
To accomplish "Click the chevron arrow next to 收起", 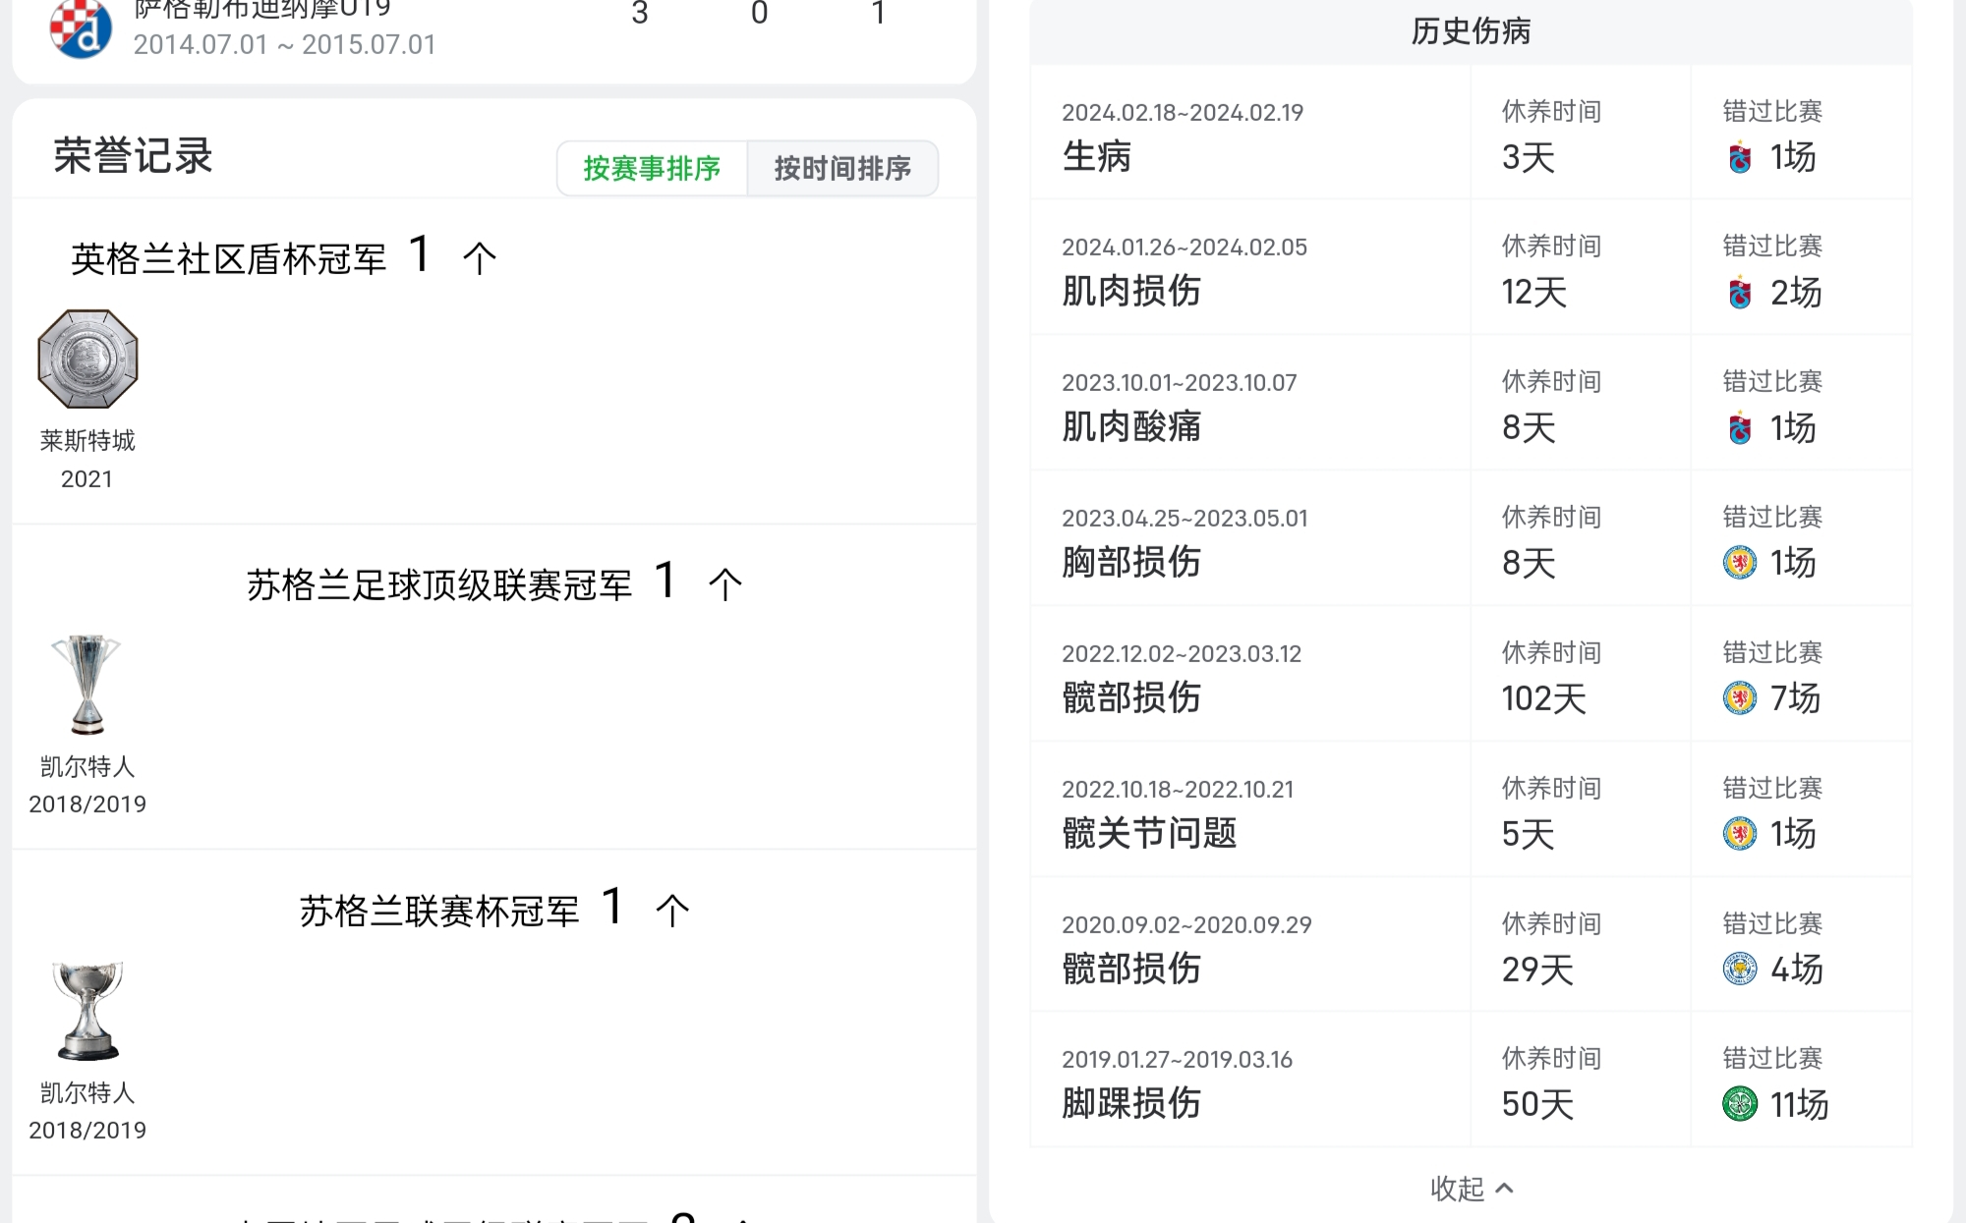I will (x=1504, y=1189).
